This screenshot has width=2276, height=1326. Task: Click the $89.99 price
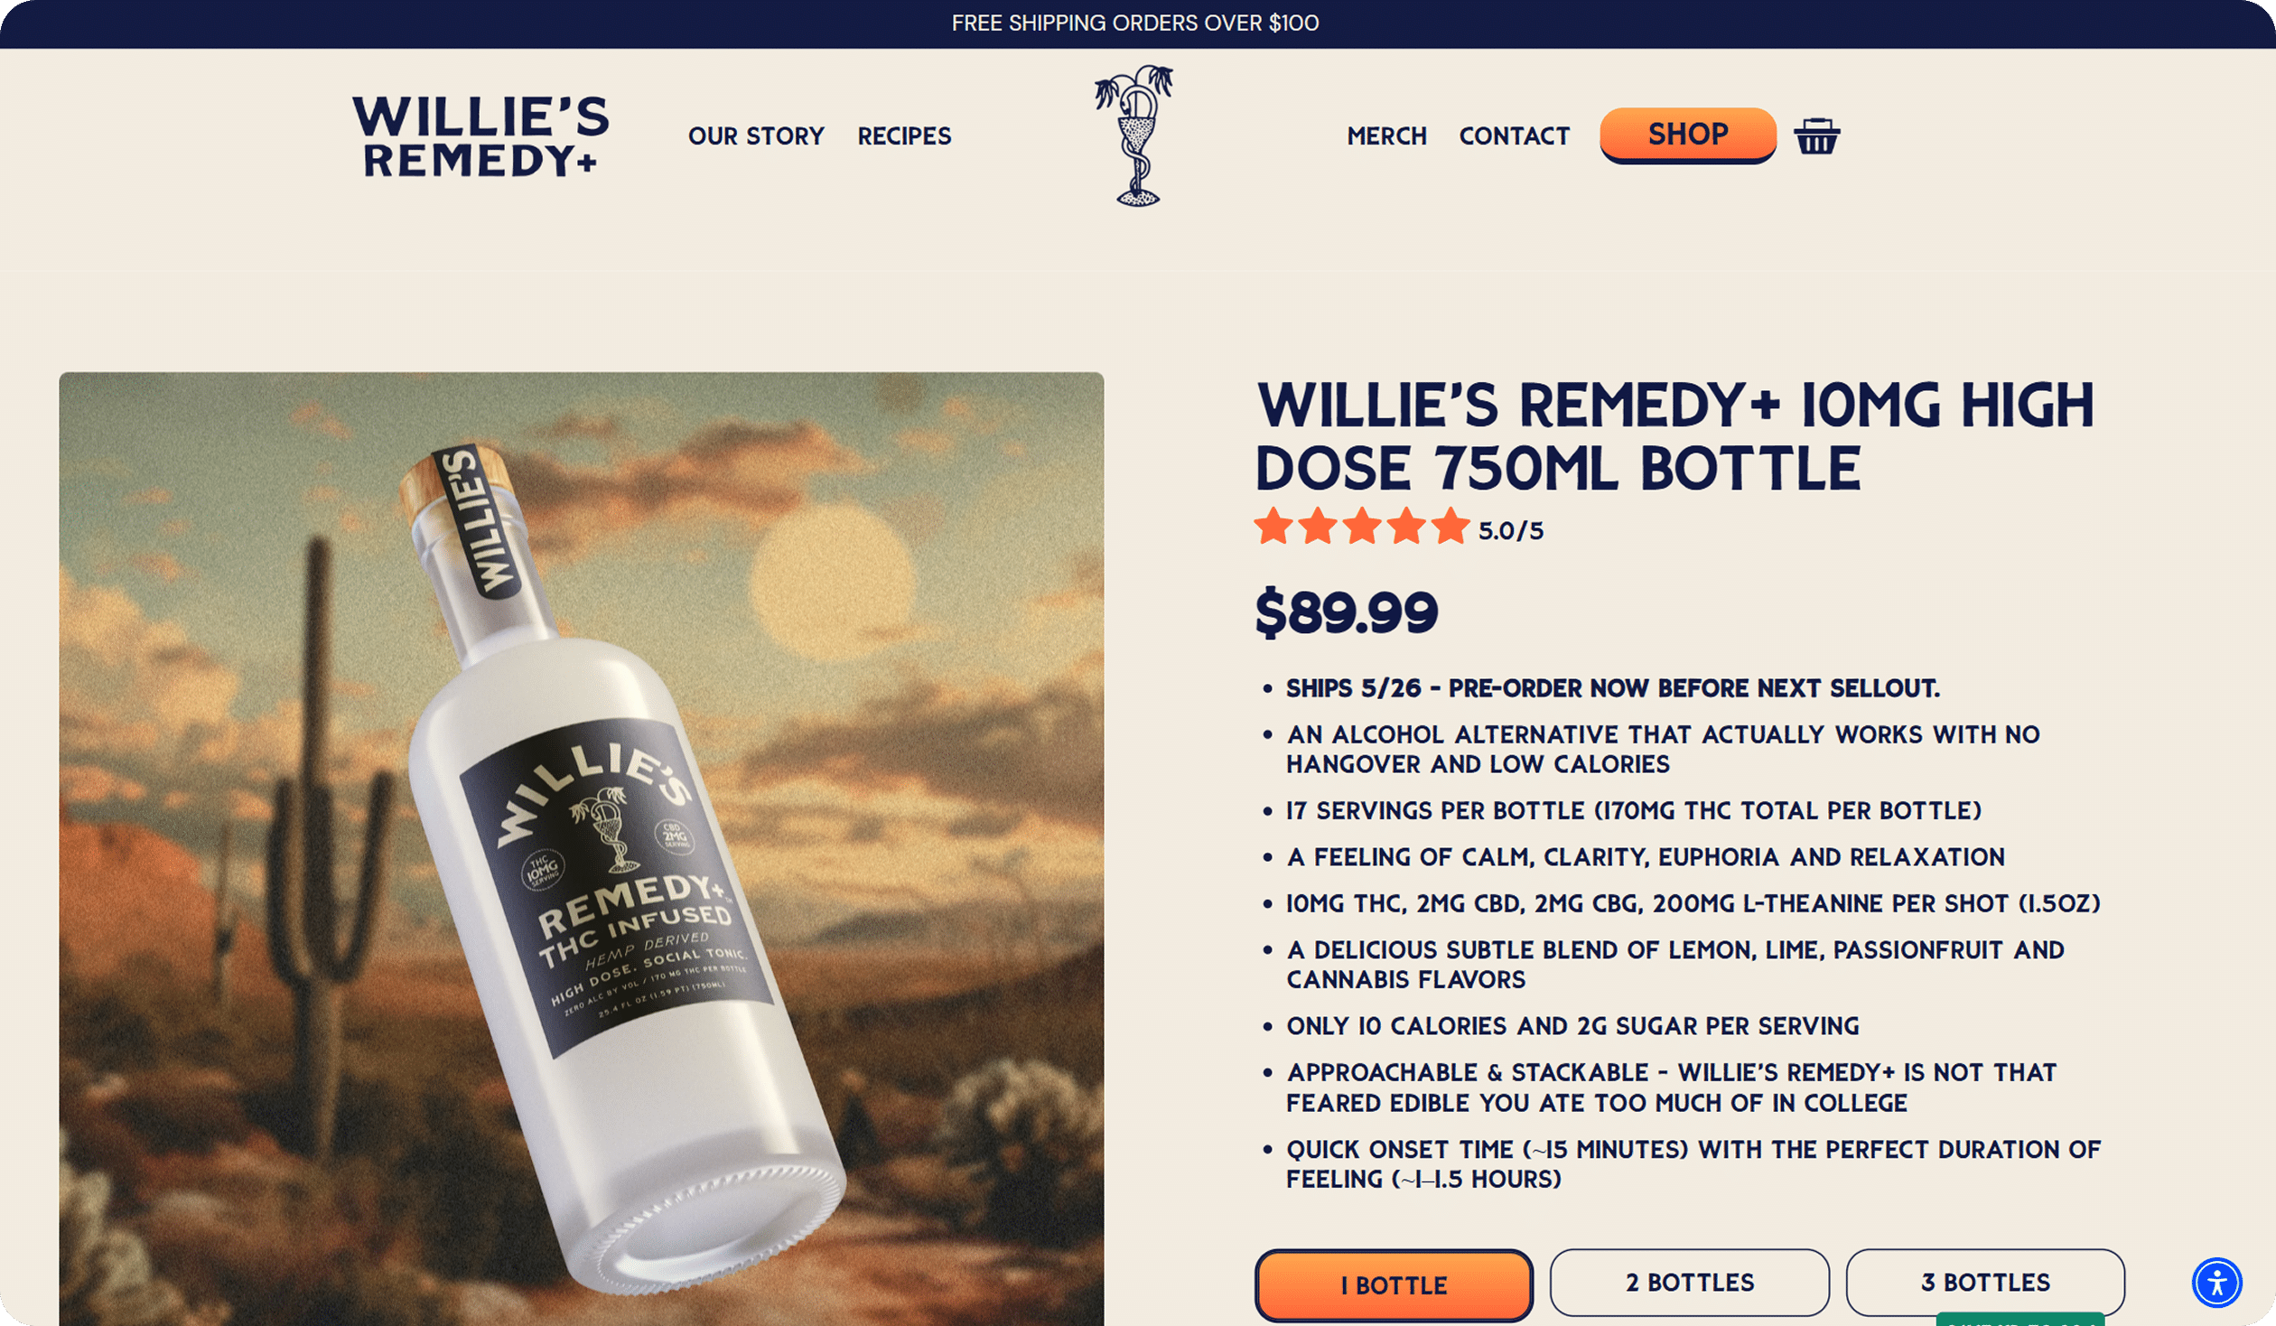click(x=1346, y=612)
